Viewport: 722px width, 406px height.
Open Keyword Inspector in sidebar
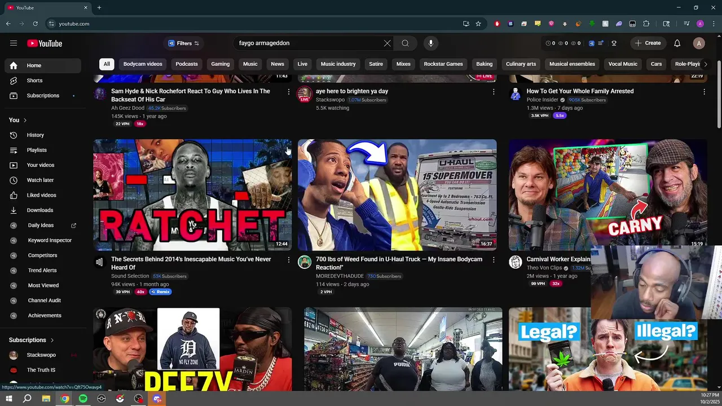click(43, 240)
